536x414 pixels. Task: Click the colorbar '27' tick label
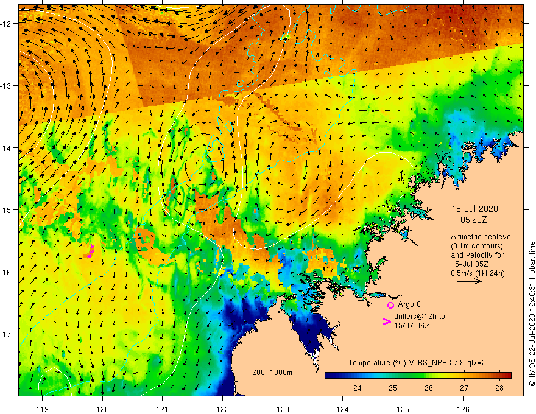(464, 388)
